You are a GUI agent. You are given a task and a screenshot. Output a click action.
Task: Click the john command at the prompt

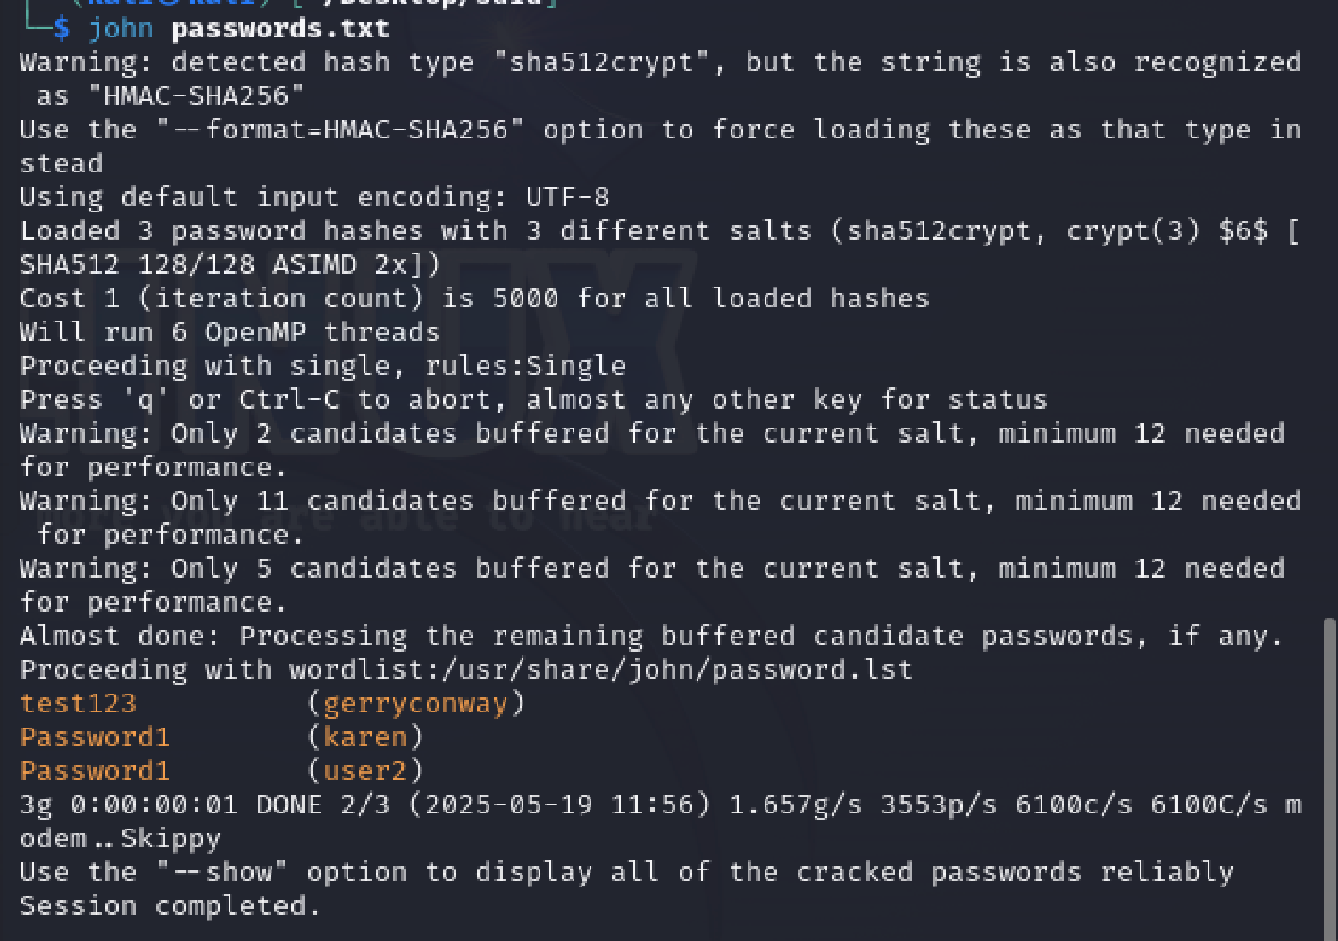pos(121,29)
